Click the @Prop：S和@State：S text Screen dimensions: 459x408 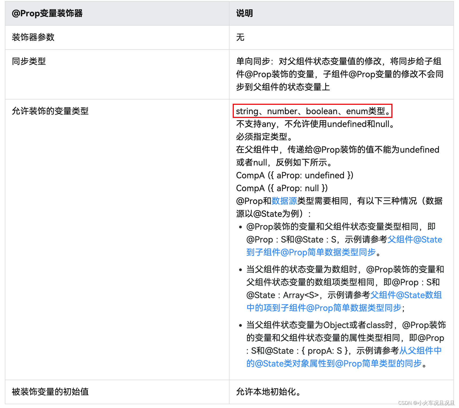coord(291,240)
